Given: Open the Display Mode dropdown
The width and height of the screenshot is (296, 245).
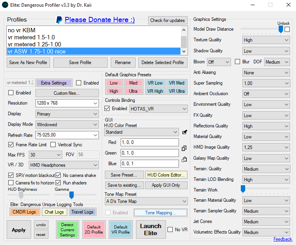Looking at the screenshot, I should [x=67, y=125].
